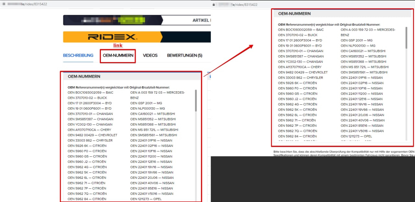This screenshot has height=202, width=415.
Task: Select 'OEN 19 01 0600F6001 — BYD' on right page
Action: coord(300,46)
